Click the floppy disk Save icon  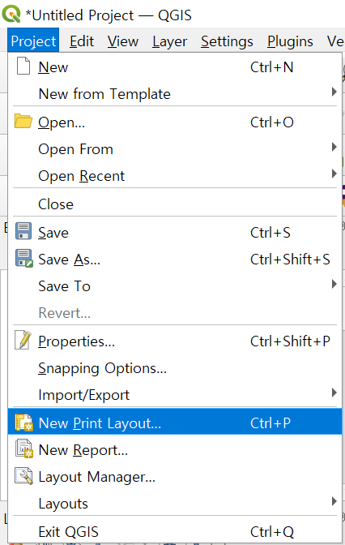point(23,231)
